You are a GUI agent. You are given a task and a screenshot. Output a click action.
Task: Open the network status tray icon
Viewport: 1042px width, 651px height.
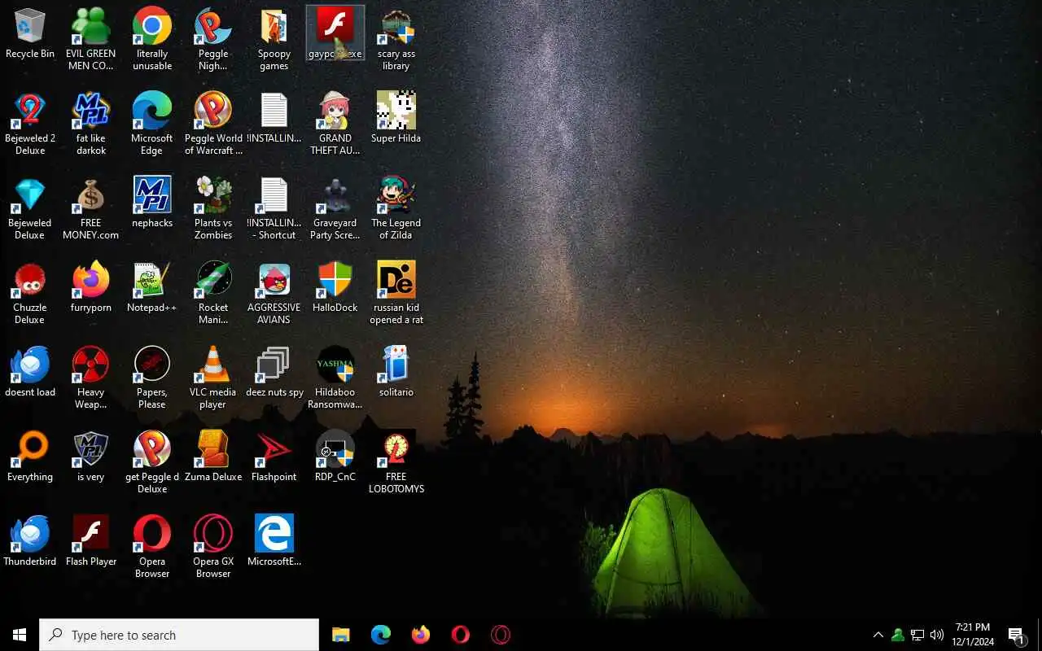[x=917, y=635]
